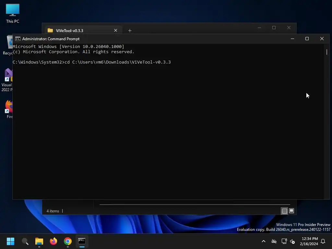Launch Google Chrome from the taskbar
Image resolution: width=332 pixels, height=249 pixels.
coord(68,241)
